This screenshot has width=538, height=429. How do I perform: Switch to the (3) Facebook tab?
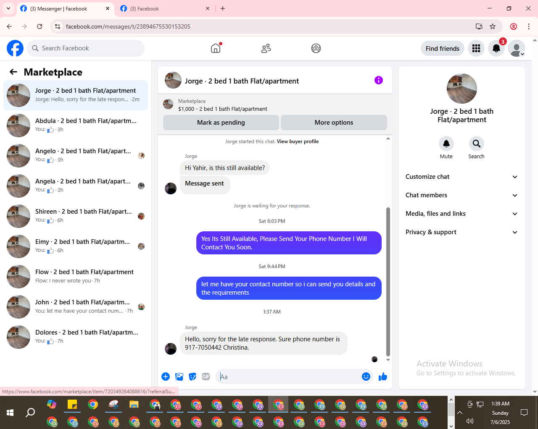point(165,8)
